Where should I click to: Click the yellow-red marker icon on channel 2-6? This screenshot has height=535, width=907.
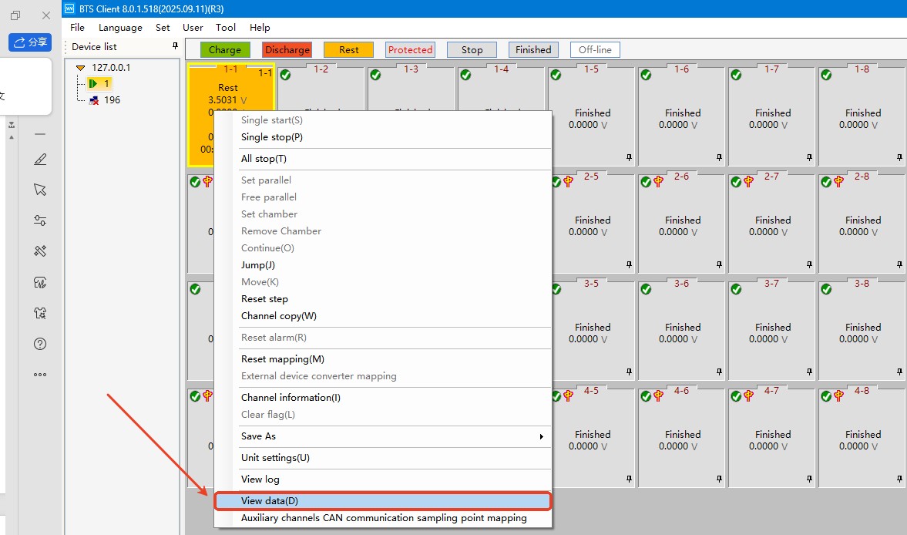pos(659,182)
